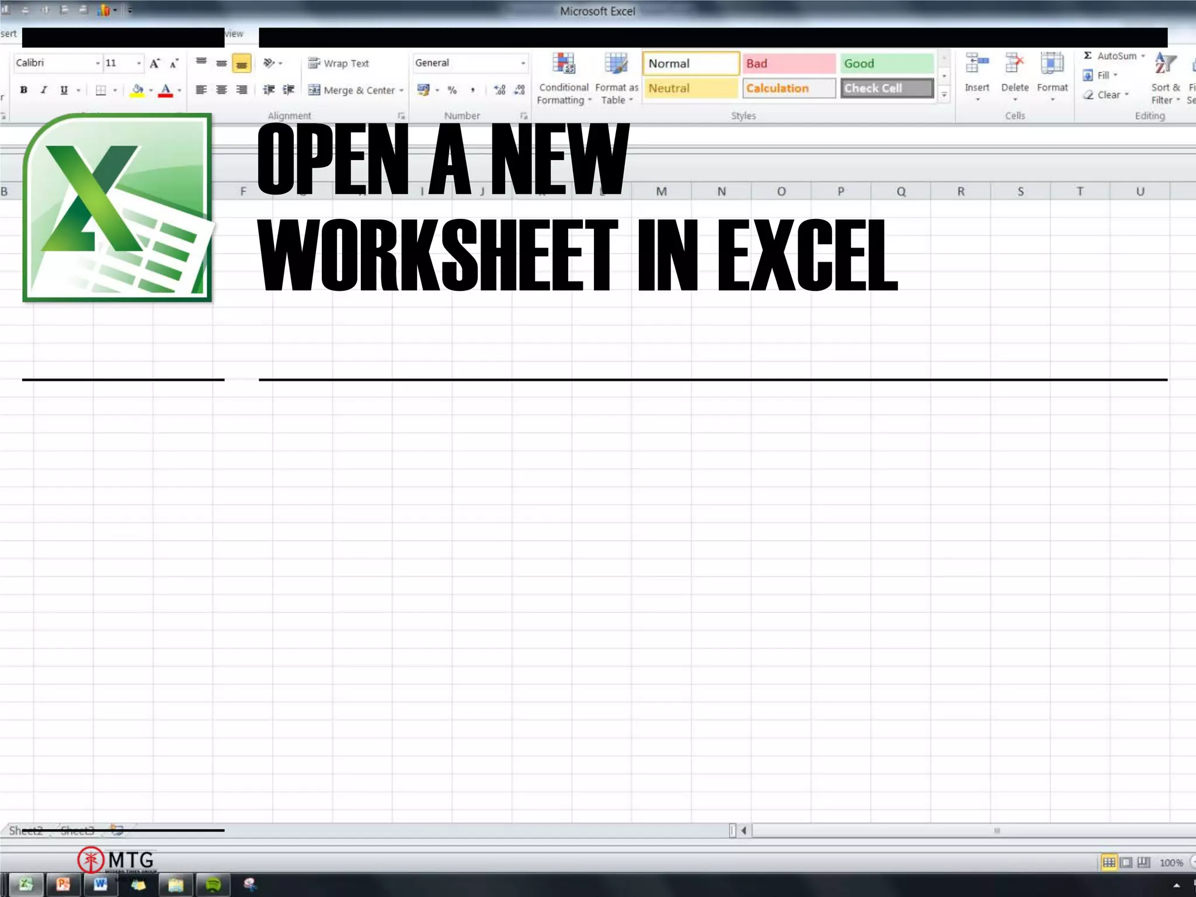Open Word from the Windows taskbar
The height and width of the screenshot is (897, 1196).
click(100, 885)
